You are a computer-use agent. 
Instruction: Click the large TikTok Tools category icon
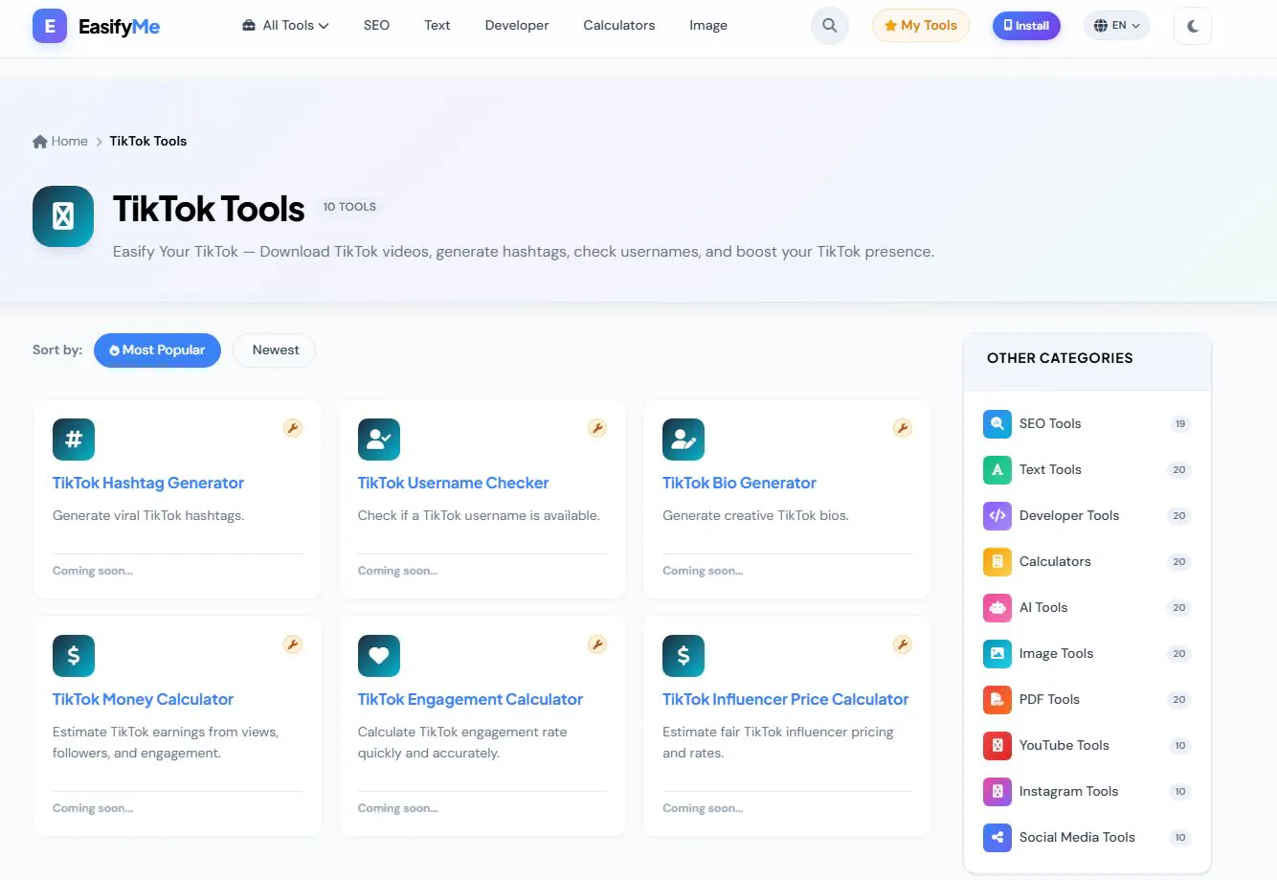point(63,216)
